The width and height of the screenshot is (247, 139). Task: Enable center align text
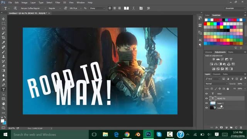click(x=115, y=8)
